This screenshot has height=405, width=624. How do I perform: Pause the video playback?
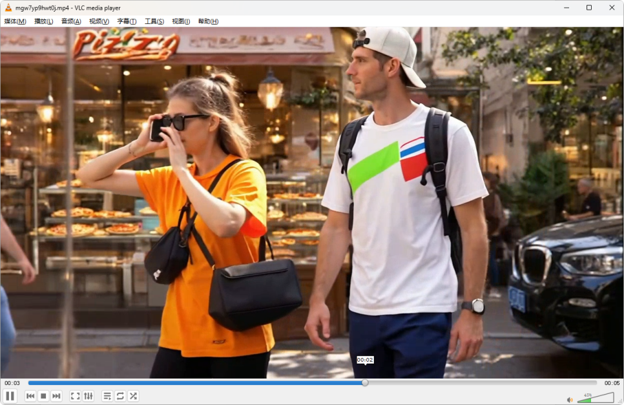(x=10, y=396)
